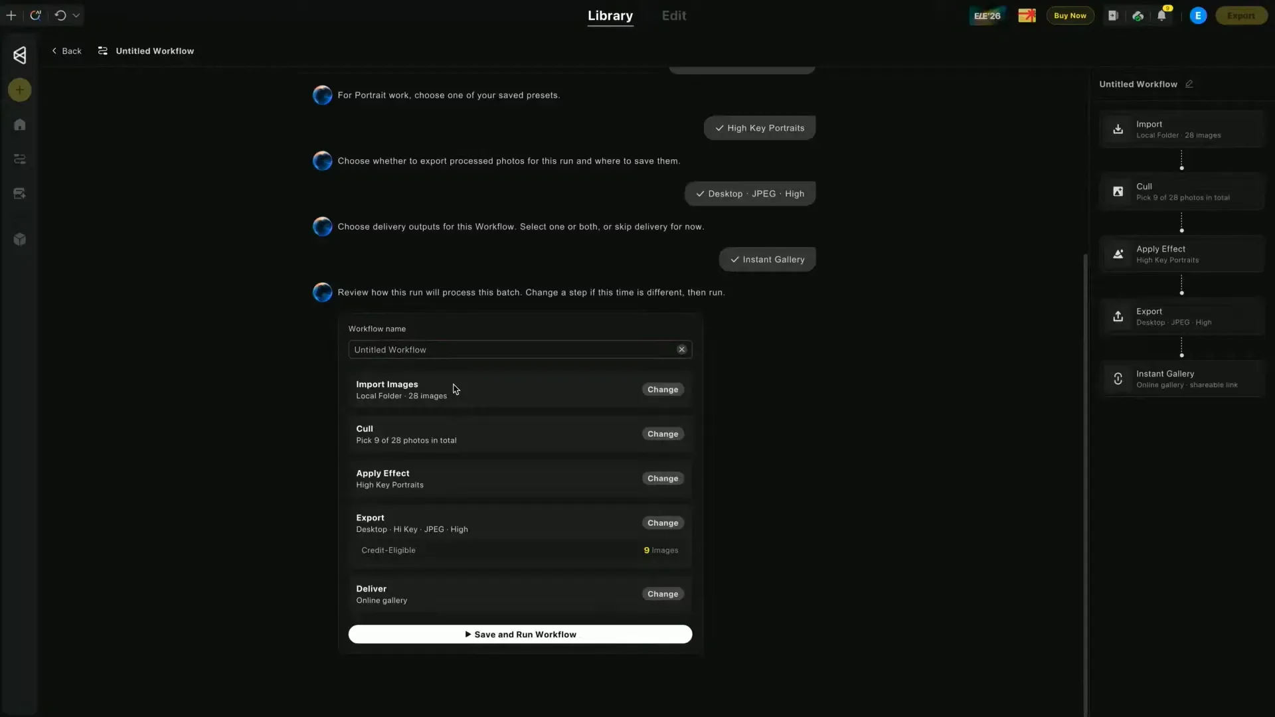The width and height of the screenshot is (1275, 717).
Task: Click the plus icon in top bar
Action: (x=11, y=15)
